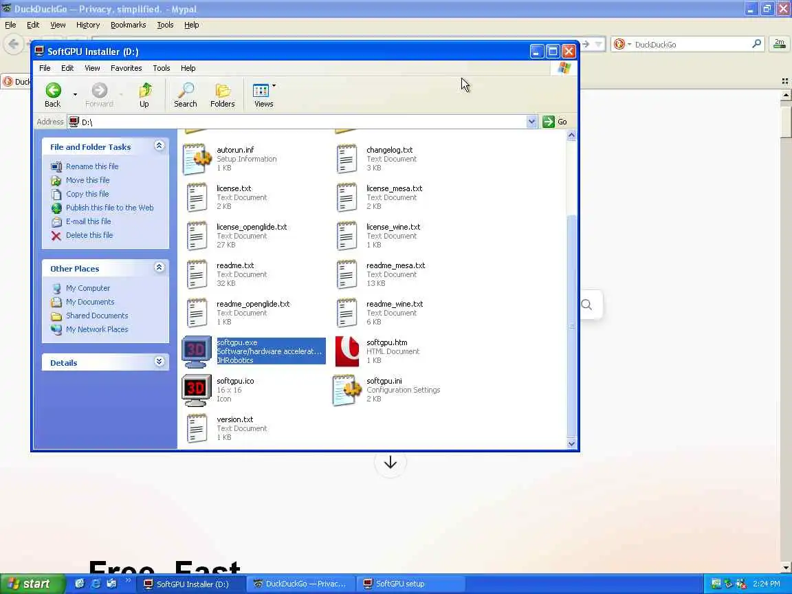This screenshot has height=594, width=792.
Task: Click E-mail this file
Action: click(89, 221)
